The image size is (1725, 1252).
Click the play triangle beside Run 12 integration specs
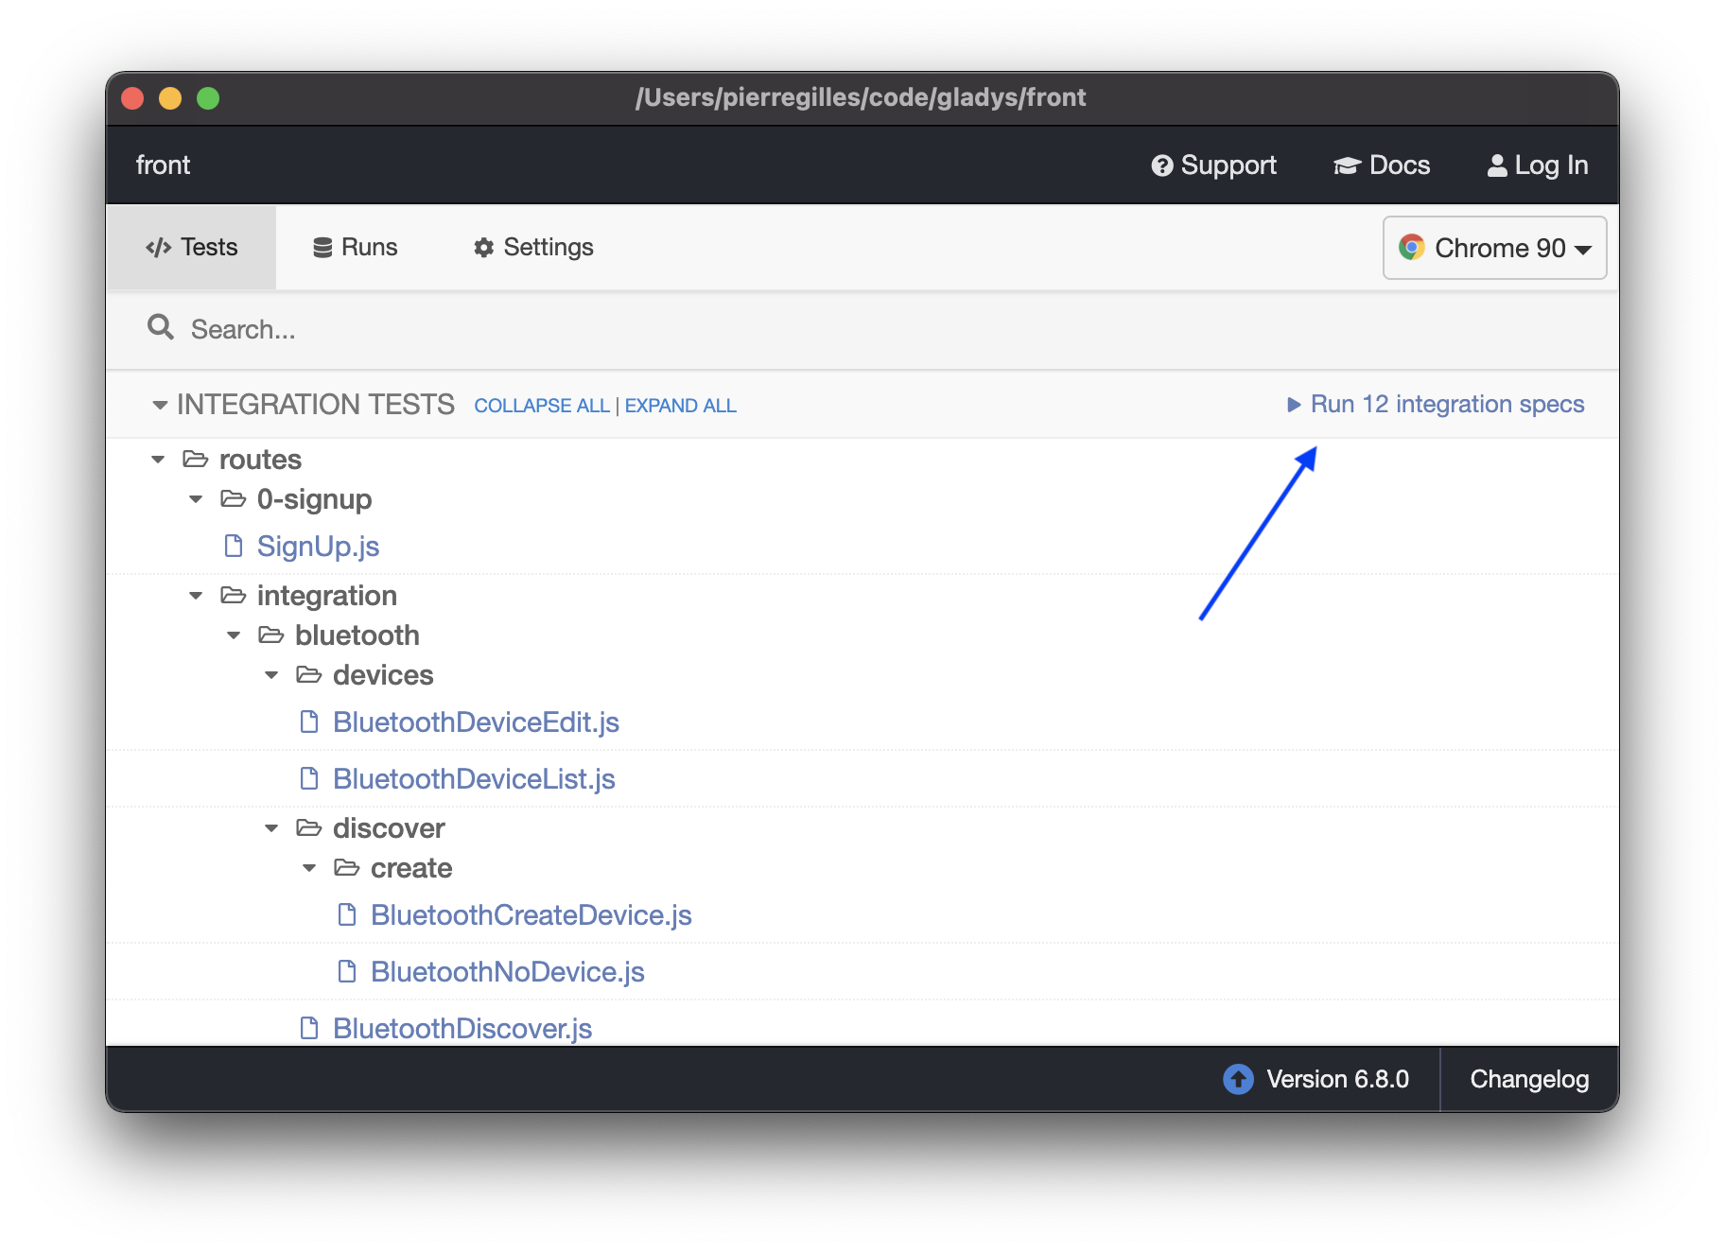1295,404
